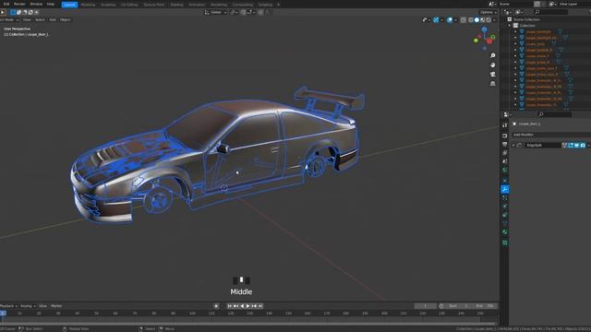Click the timeline End frame field
The image size is (591, 332).
pos(485,306)
